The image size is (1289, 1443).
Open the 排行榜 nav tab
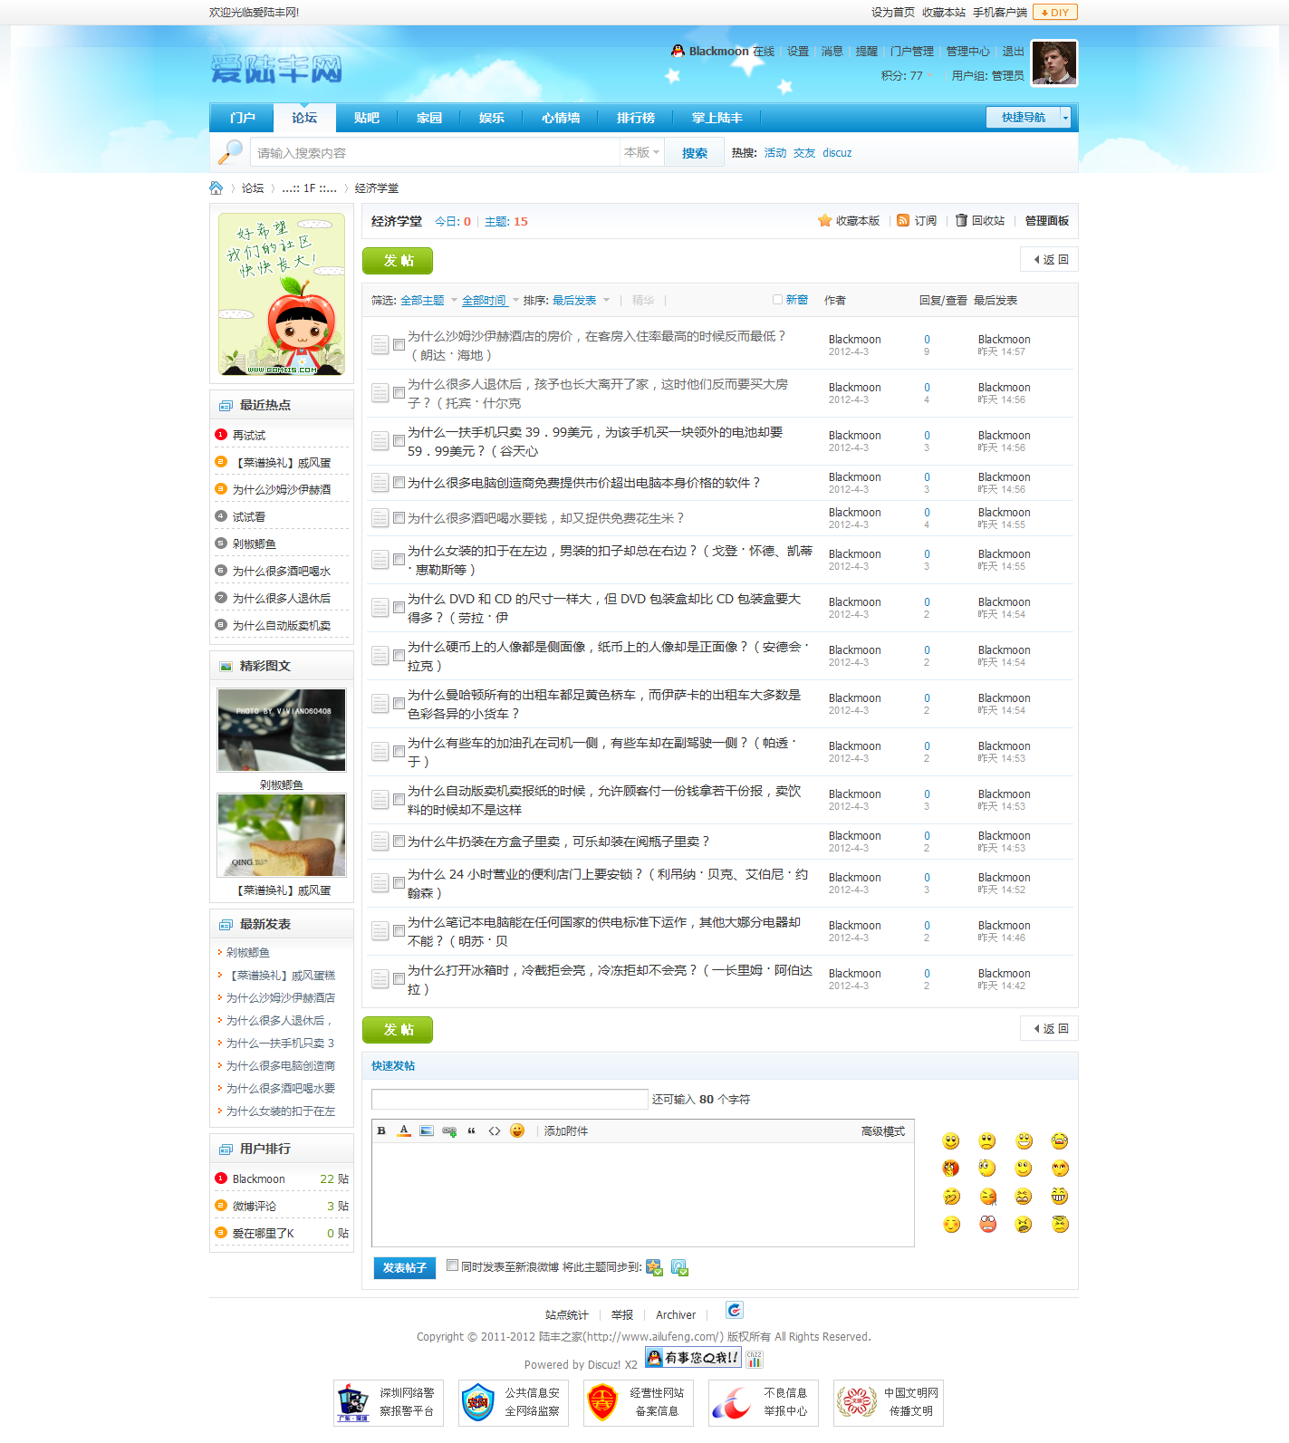[636, 118]
